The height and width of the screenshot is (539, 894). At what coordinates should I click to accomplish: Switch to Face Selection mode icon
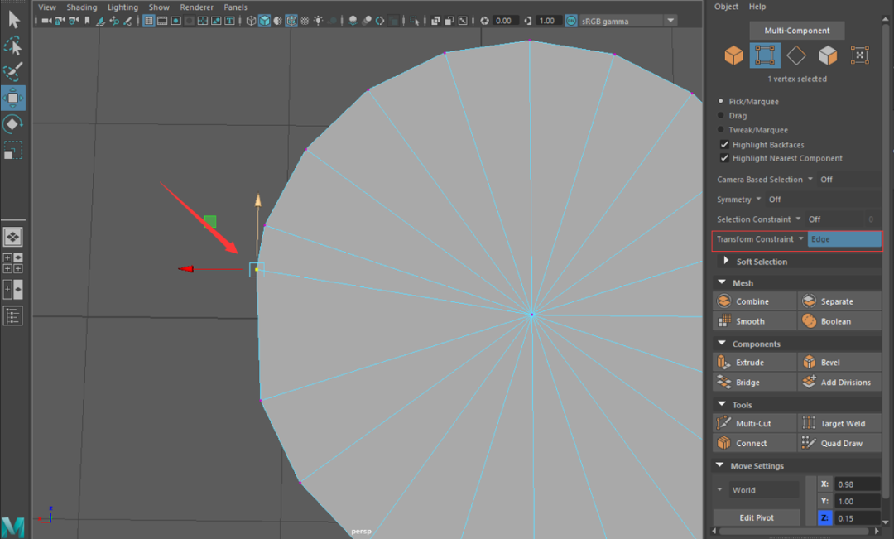828,55
